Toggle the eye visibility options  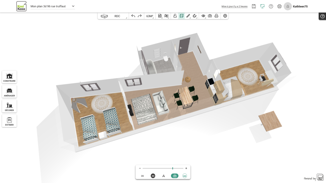tap(203, 16)
